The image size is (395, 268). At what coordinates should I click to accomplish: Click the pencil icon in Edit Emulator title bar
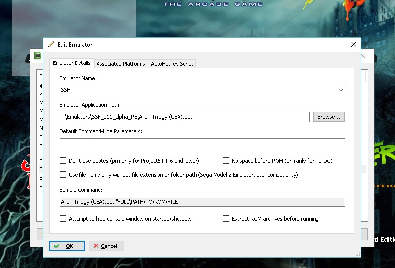click(51, 44)
